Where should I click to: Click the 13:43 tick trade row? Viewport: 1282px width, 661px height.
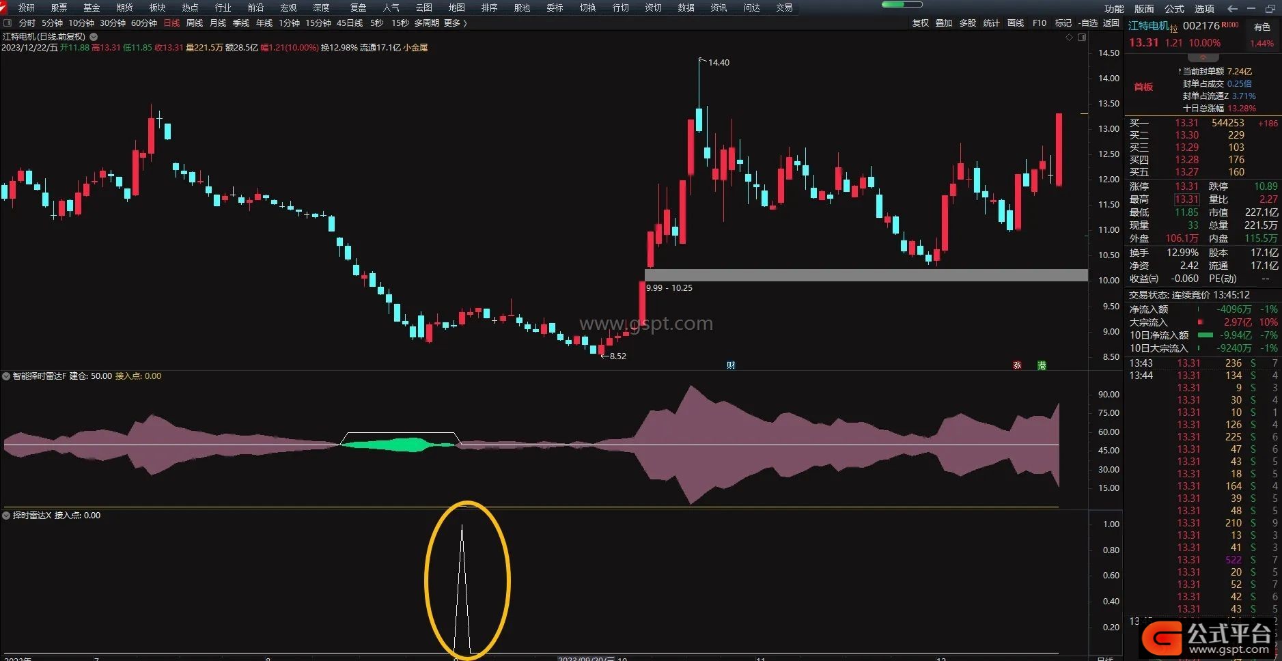1203,363
